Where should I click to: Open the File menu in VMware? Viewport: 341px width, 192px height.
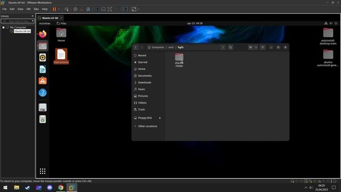(x=4, y=9)
